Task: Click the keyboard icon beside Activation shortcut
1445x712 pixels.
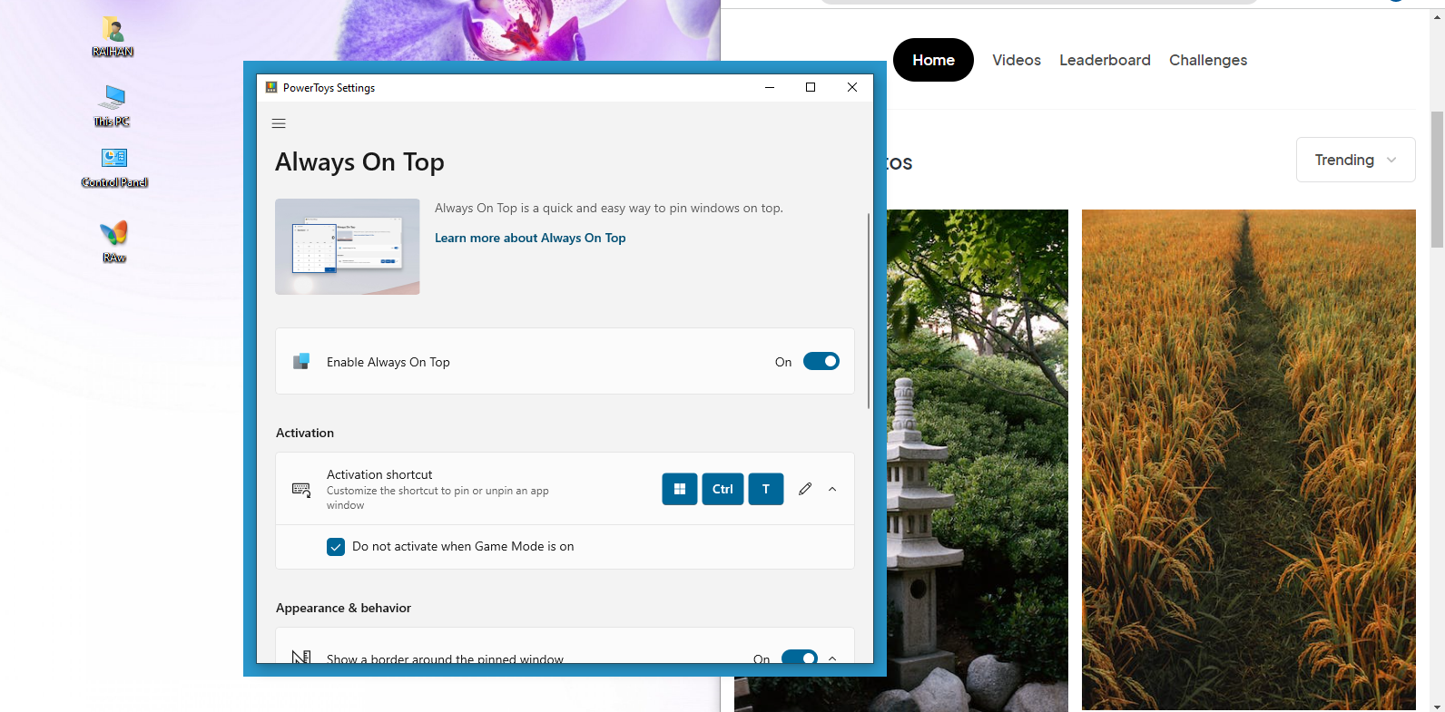Action: tap(301, 489)
